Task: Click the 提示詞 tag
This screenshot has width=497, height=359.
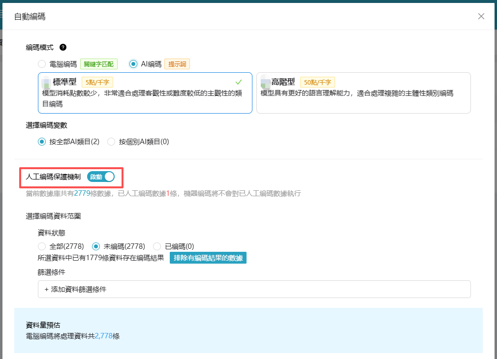Action: [x=177, y=64]
